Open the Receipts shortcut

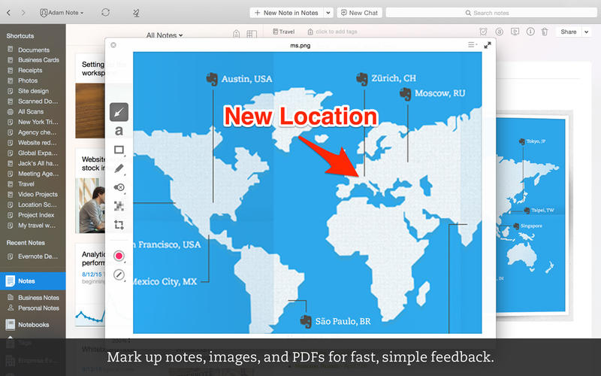tap(30, 71)
